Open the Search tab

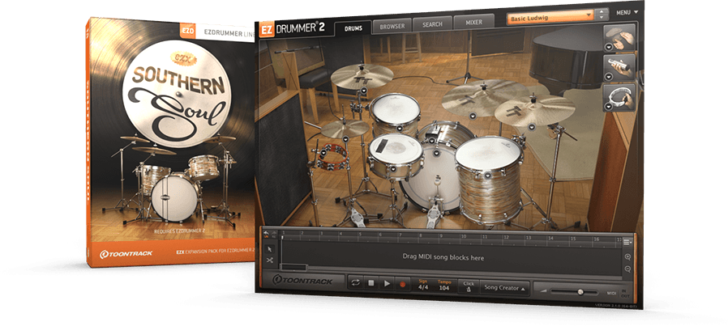click(432, 24)
